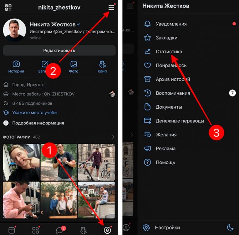239x235 pixels.
Task: Open the clips tab in bottom bar
Action: tap(83, 230)
